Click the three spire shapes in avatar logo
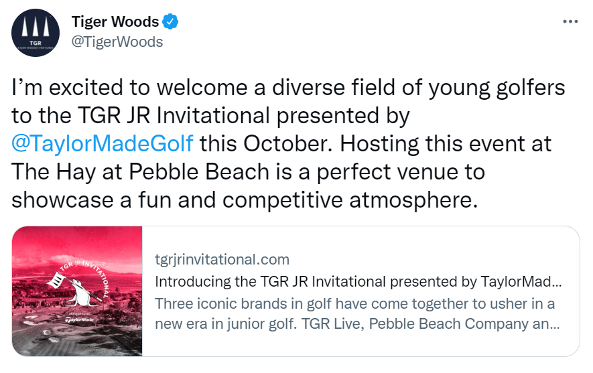The height and width of the screenshot is (373, 593). [36, 27]
